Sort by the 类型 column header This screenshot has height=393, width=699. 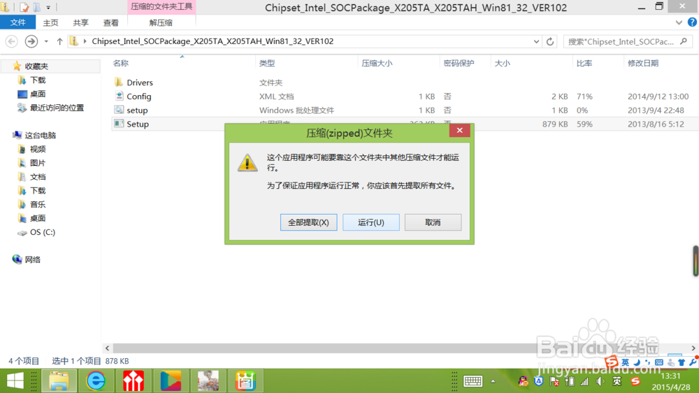pos(267,64)
